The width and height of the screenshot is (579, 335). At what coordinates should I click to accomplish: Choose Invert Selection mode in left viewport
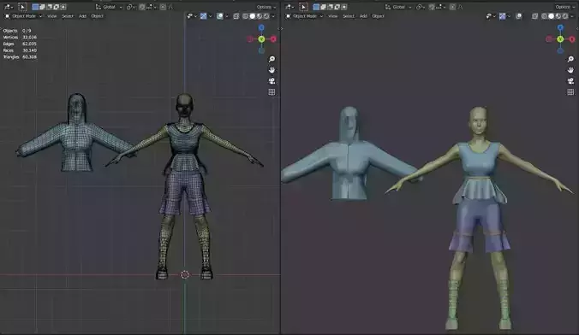pos(57,7)
